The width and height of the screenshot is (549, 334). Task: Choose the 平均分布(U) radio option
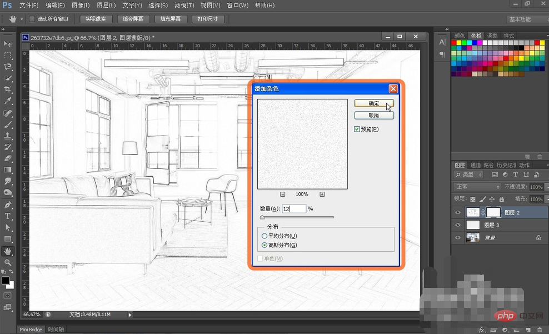click(x=264, y=236)
